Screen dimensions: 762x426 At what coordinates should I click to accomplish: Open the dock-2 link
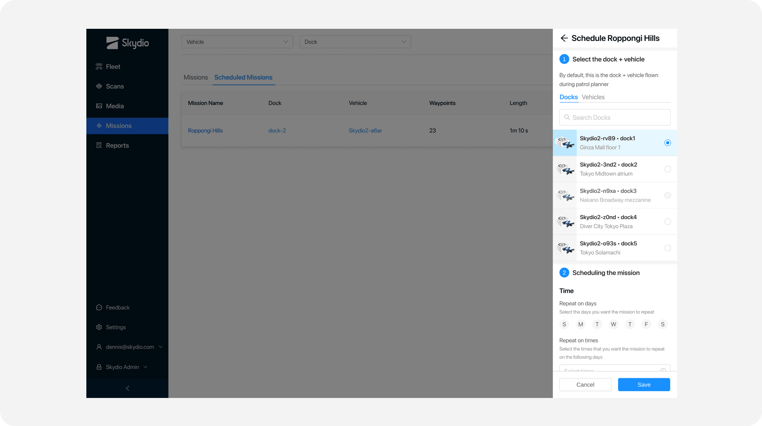(277, 130)
